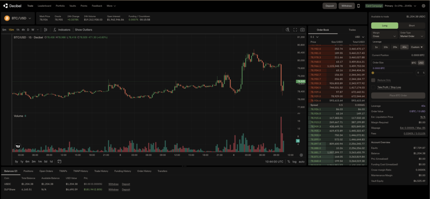Click the Deposit button in header
430x199 pixels.
[x=330, y=6]
